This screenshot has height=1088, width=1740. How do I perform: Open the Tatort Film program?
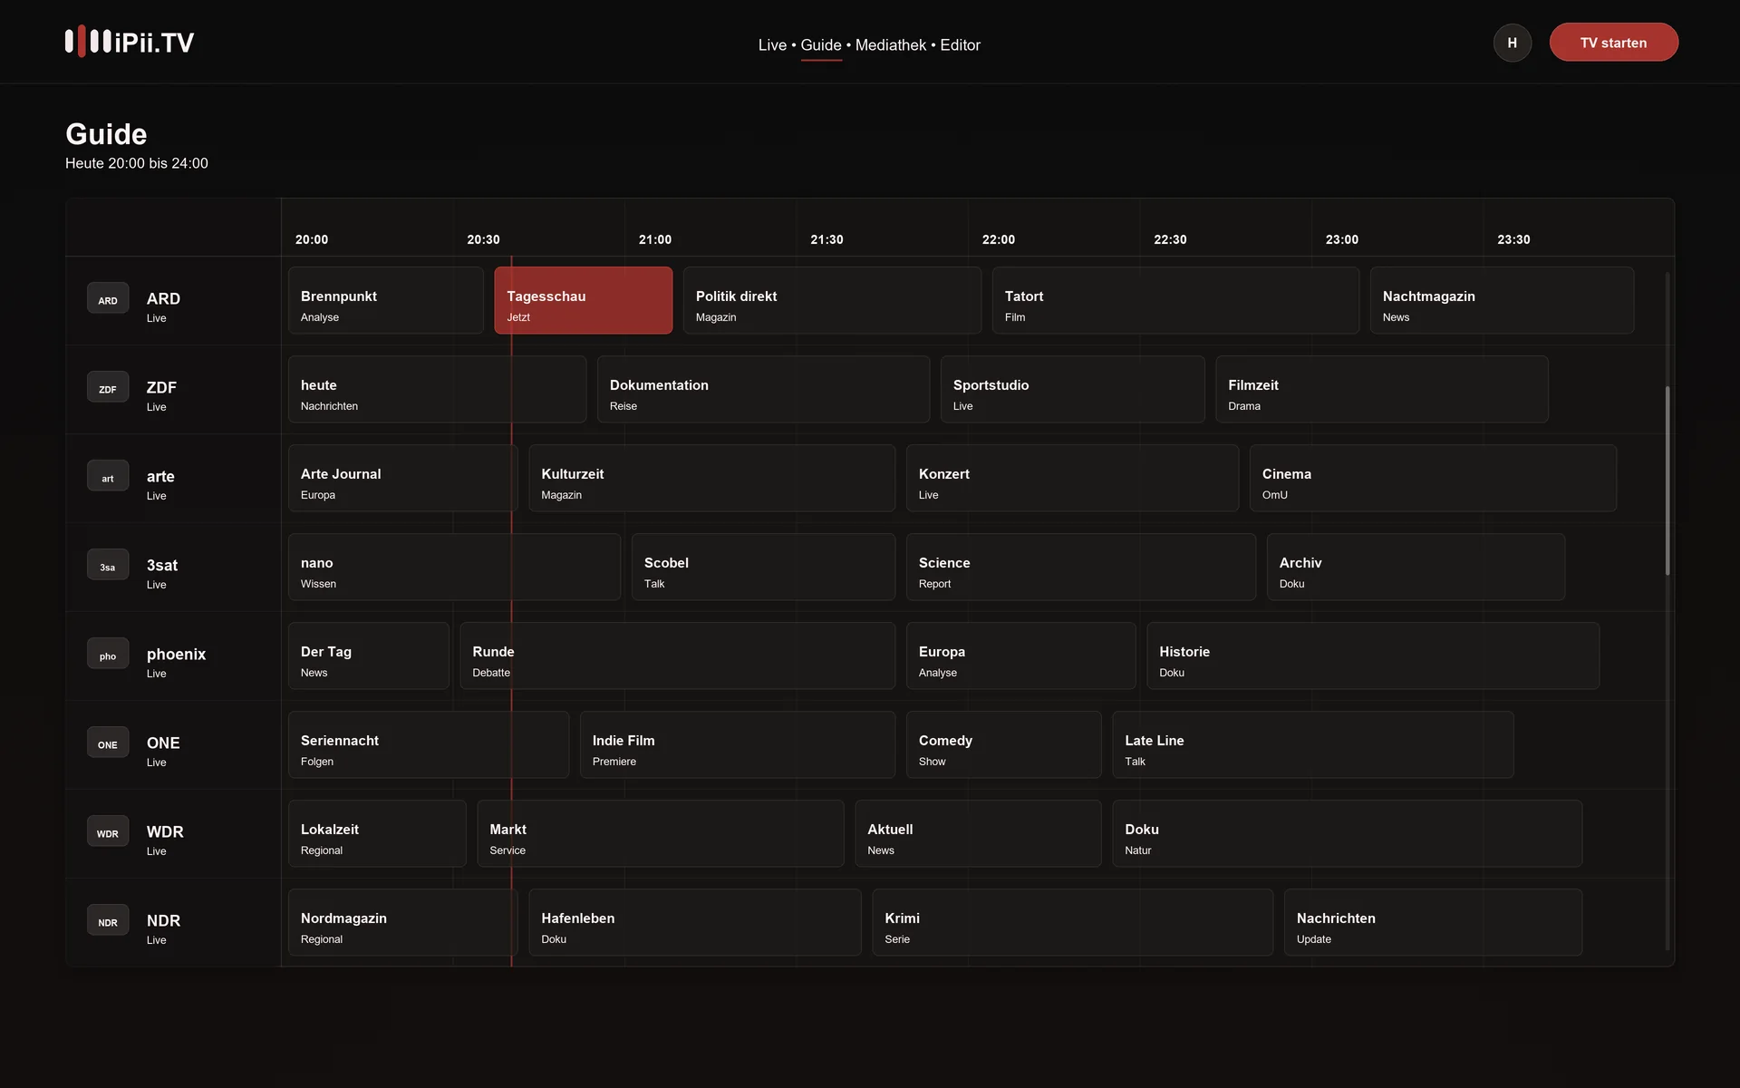click(1175, 300)
